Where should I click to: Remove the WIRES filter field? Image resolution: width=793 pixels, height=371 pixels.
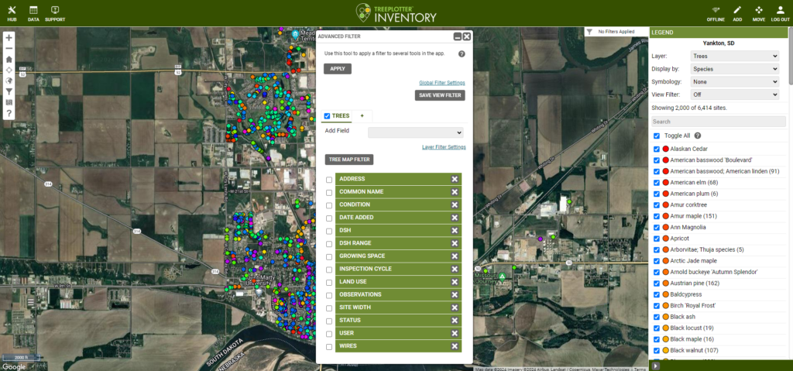[x=455, y=346]
